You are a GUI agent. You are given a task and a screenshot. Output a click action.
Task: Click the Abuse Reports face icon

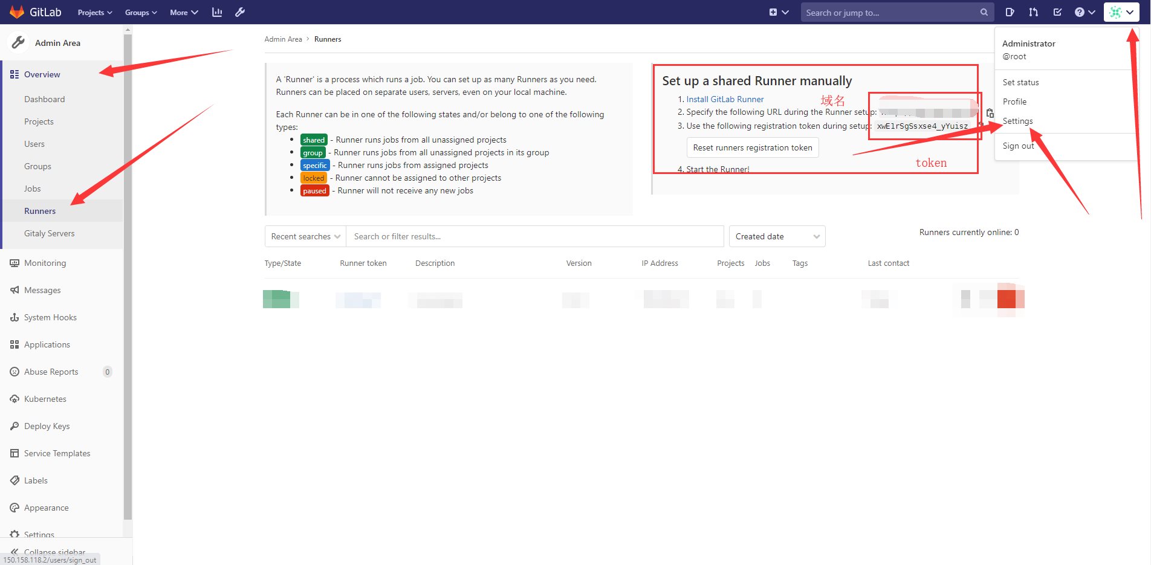[15, 372]
